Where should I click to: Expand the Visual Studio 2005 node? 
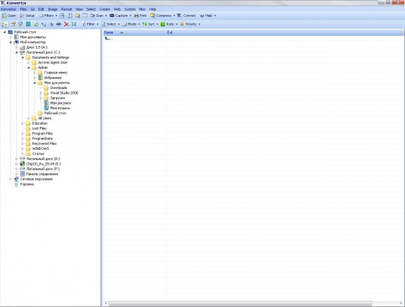[40, 93]
